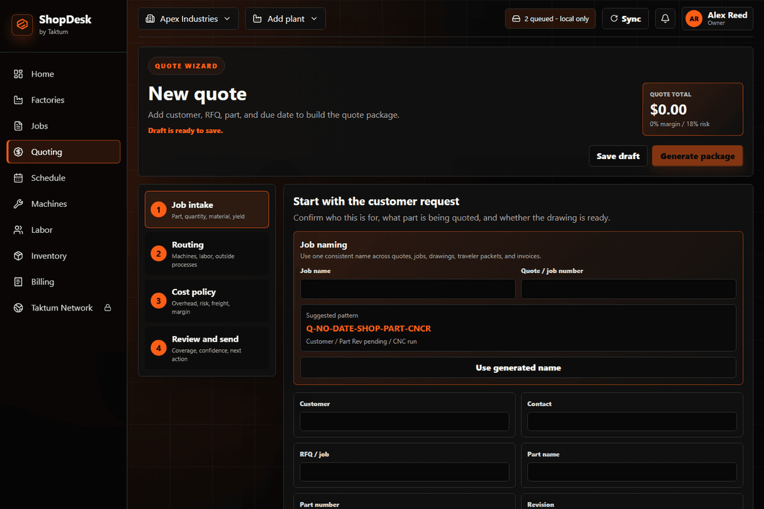Click the suggested pattern Q-NO-DATE-SHOP-PART-CNCR
764x509 pixels.
coord(369,329)
